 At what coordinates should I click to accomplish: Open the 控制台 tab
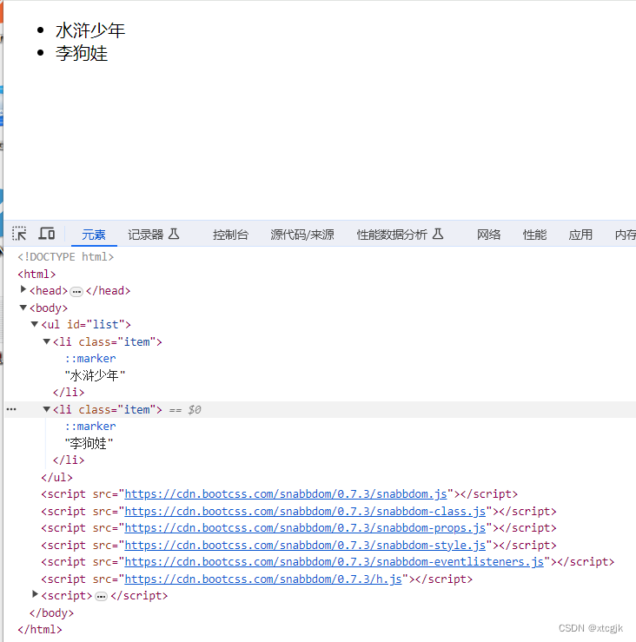pos(230,235)
